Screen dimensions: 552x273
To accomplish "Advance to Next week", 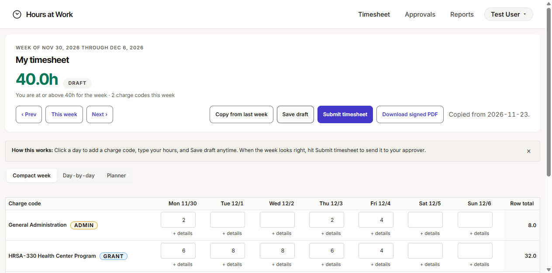I will 100,114.
